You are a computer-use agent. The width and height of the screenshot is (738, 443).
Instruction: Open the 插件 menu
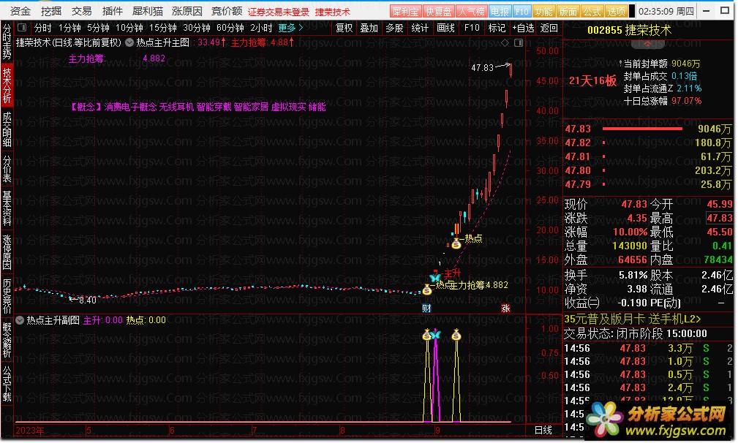pos(112,11)
